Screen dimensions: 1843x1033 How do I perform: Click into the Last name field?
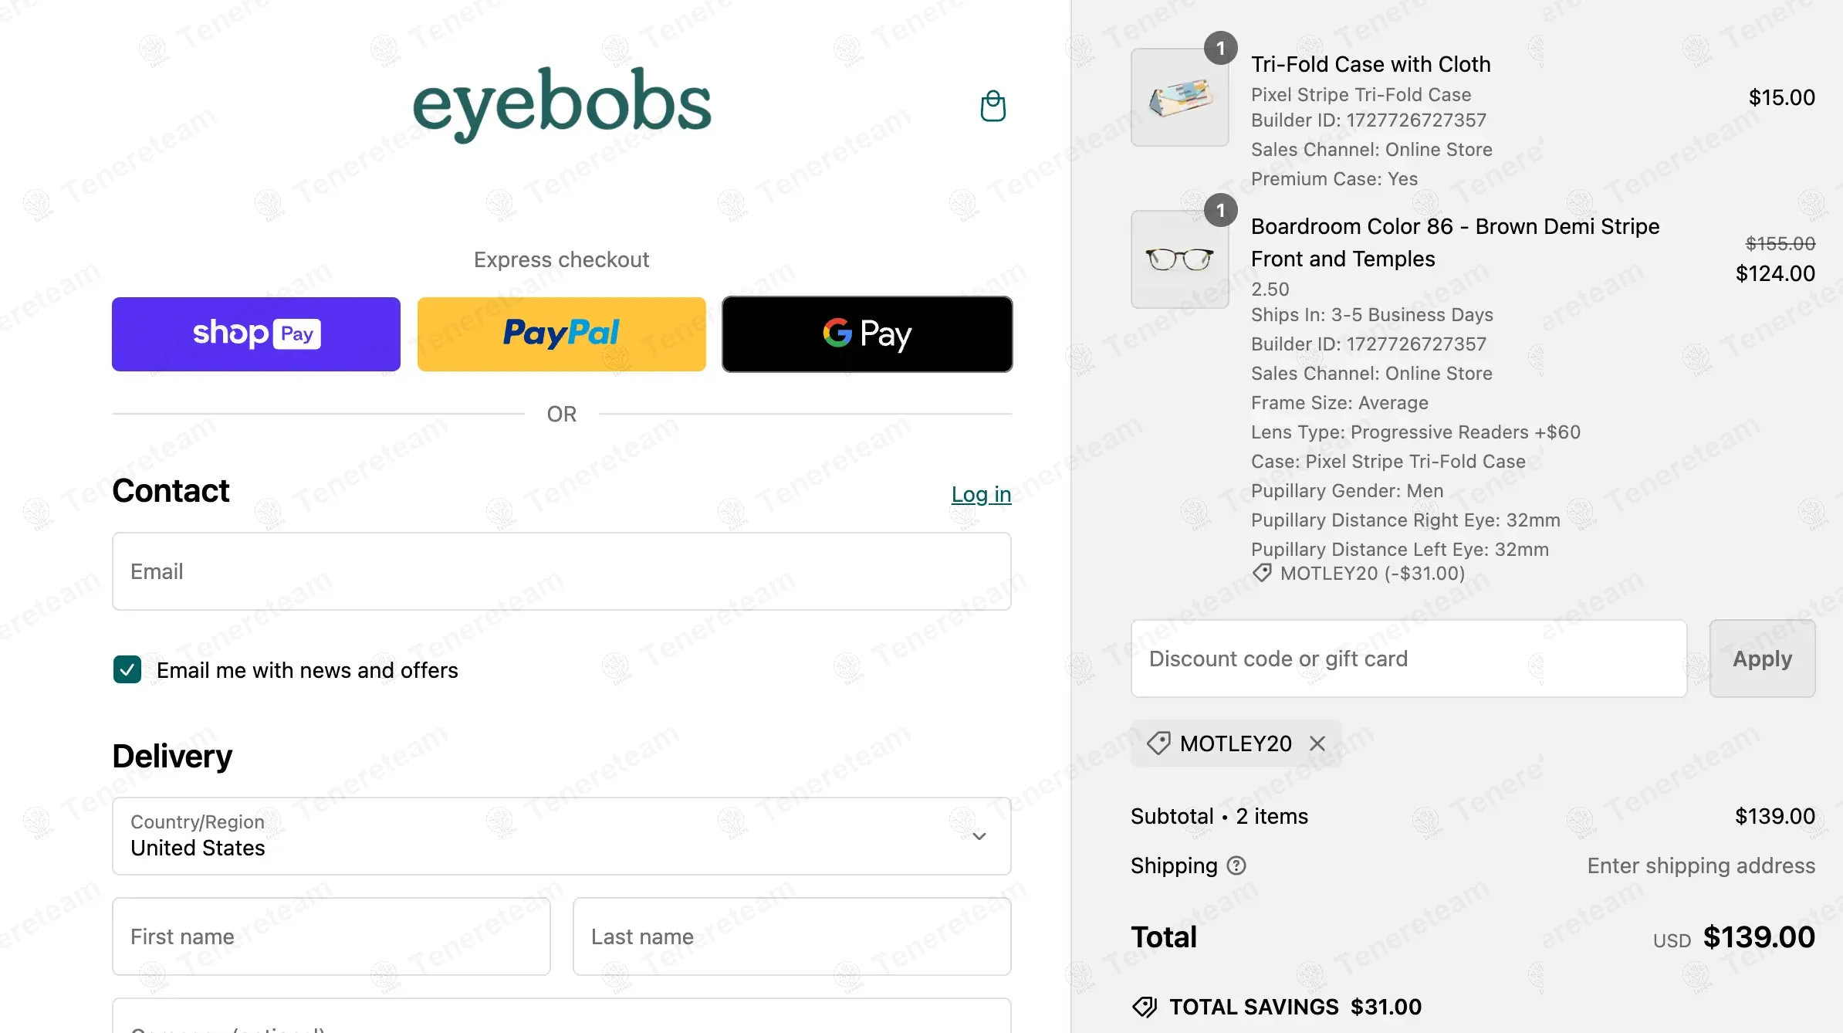[x=791, y=936]
